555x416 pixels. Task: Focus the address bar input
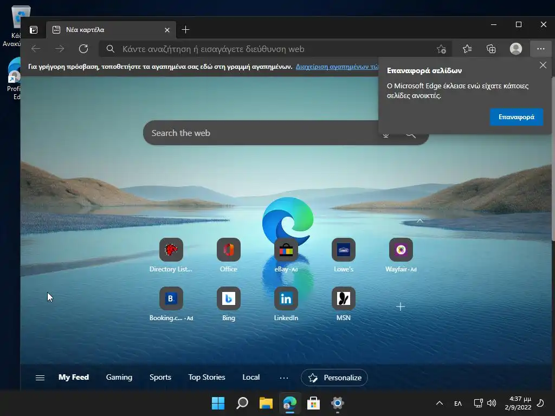coord(275,49)
